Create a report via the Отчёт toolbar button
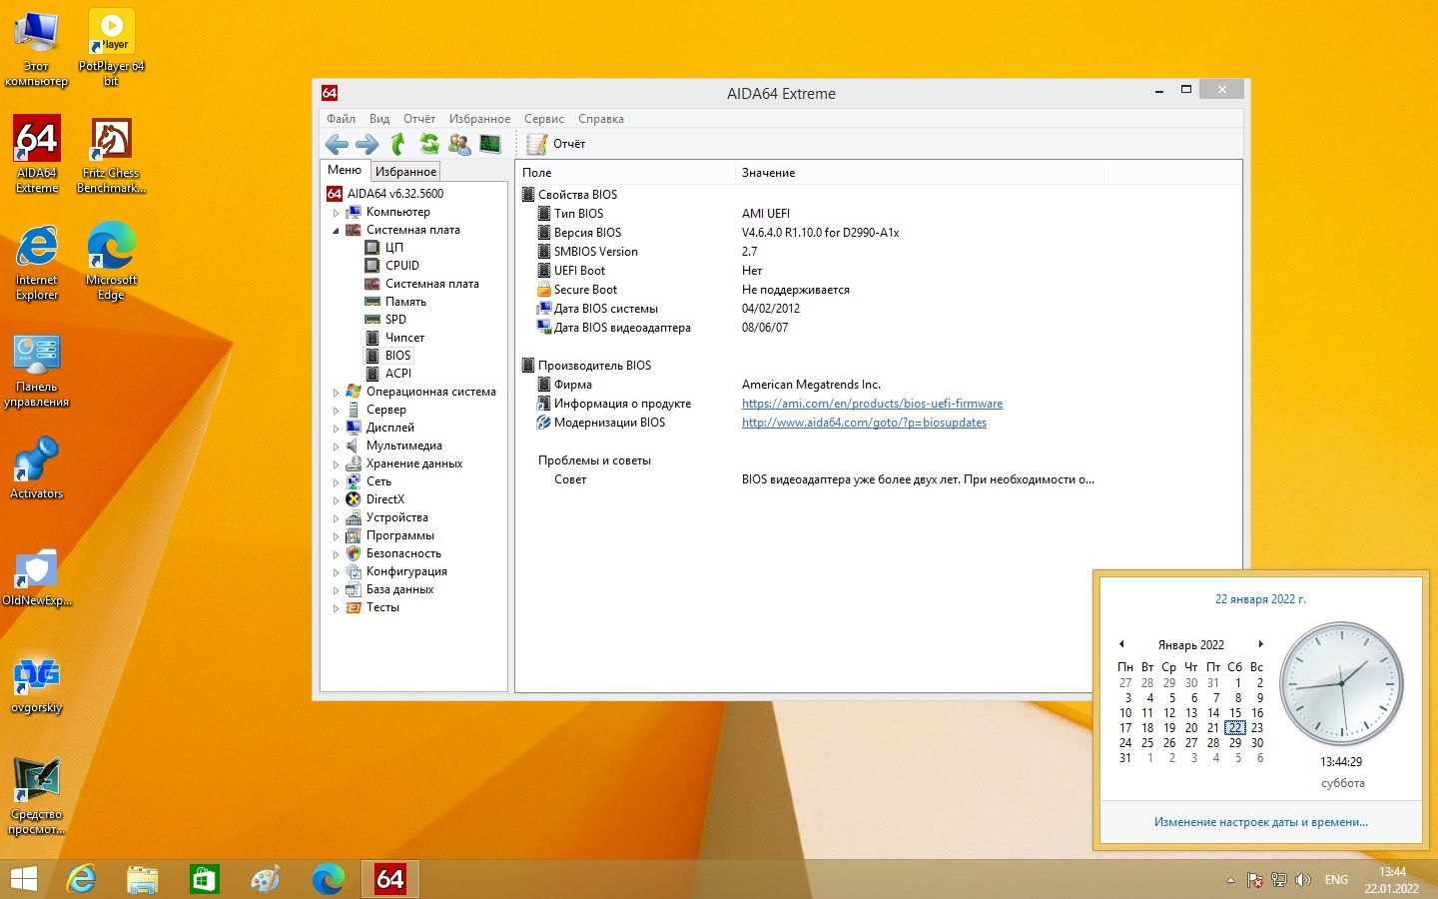1438x899 pixels. (556, 144)
